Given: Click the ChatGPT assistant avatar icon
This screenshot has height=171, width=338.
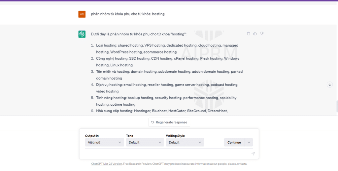Looking at the screenshot, I should click(x=82, y=34).
